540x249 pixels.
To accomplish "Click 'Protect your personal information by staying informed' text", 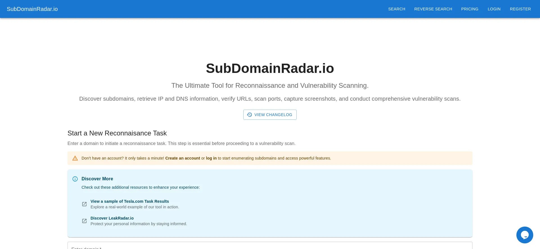I will (x=139, y=224).
